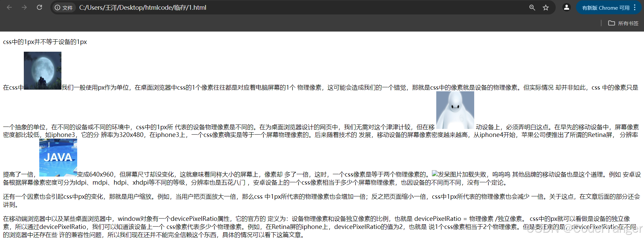Click the JAVA banner image
The image size is (644, 239).
[x=58, y=158]
